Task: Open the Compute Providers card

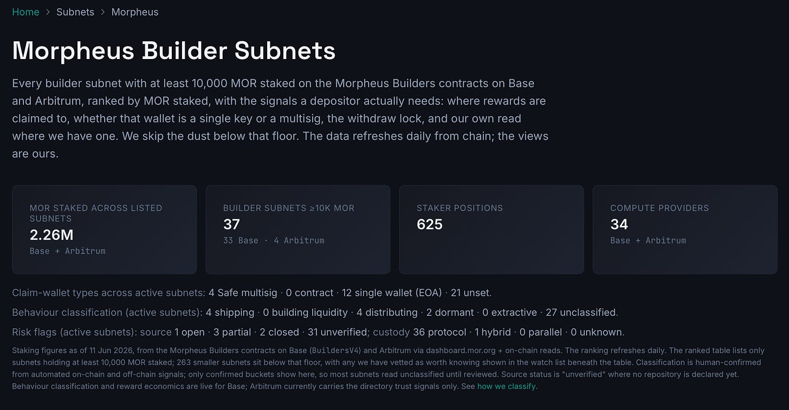Action: tap(685, 230)
